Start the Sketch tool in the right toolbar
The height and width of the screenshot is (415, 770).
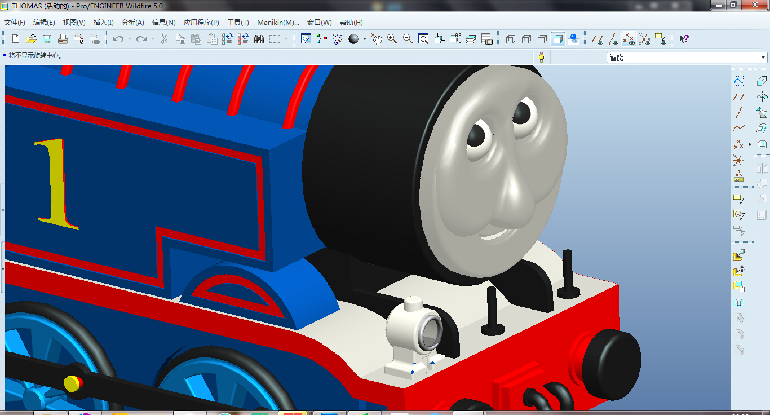pyautogui.click(x=738, y=81)
